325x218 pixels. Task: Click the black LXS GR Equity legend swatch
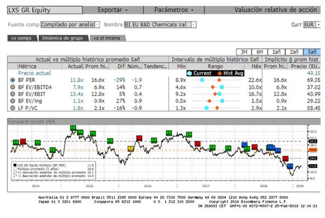point(15,165)
